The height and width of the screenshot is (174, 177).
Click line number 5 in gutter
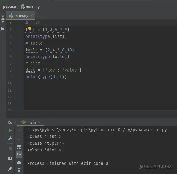click(10, 50)
